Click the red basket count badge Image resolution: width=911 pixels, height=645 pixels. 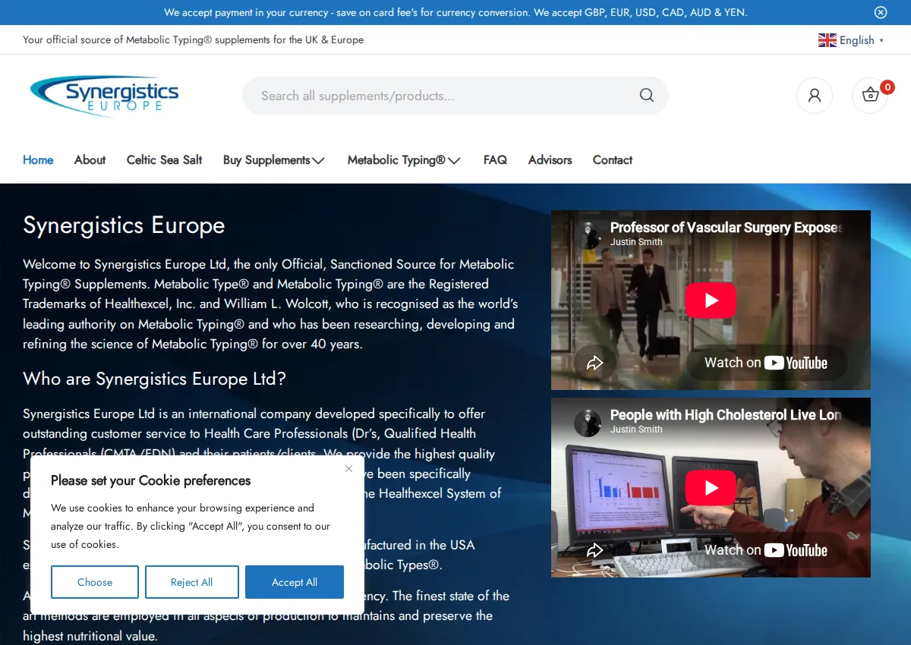(887, 87)
